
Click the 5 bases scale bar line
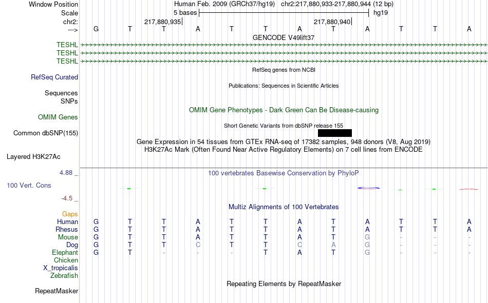point(284,13)
